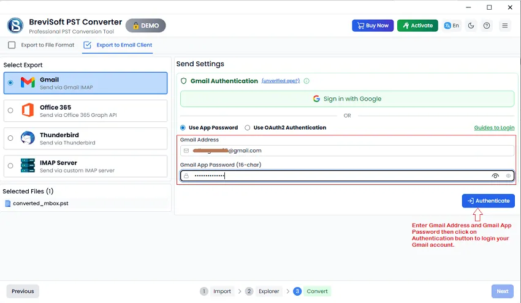Go to step 3 Convert
Screen dimensions: 521x303
click(311, 291)
